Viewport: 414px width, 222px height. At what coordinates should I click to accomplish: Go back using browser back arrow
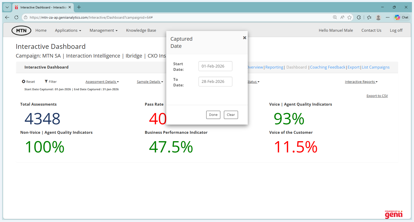point(7,17)
